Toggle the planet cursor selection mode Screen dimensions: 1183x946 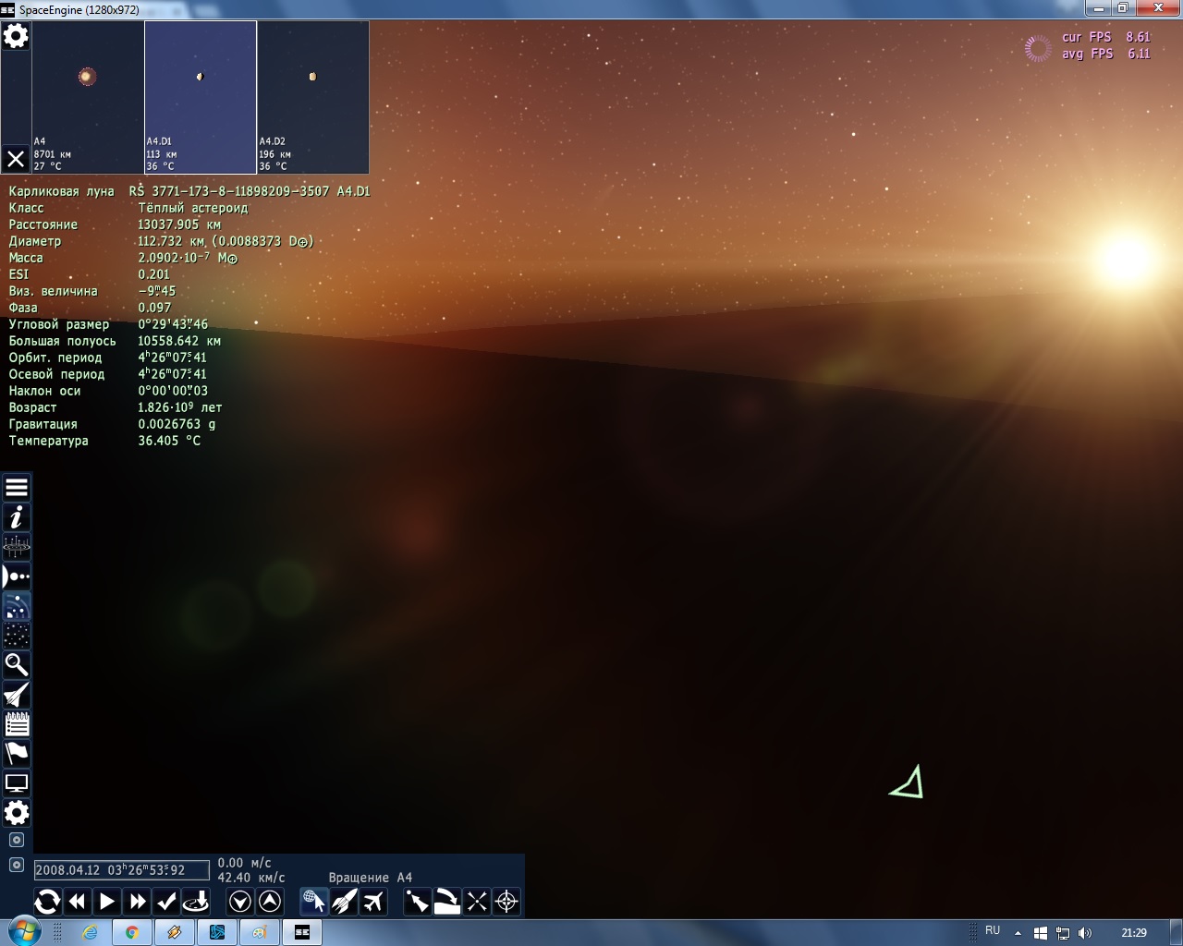pos(314,902)
